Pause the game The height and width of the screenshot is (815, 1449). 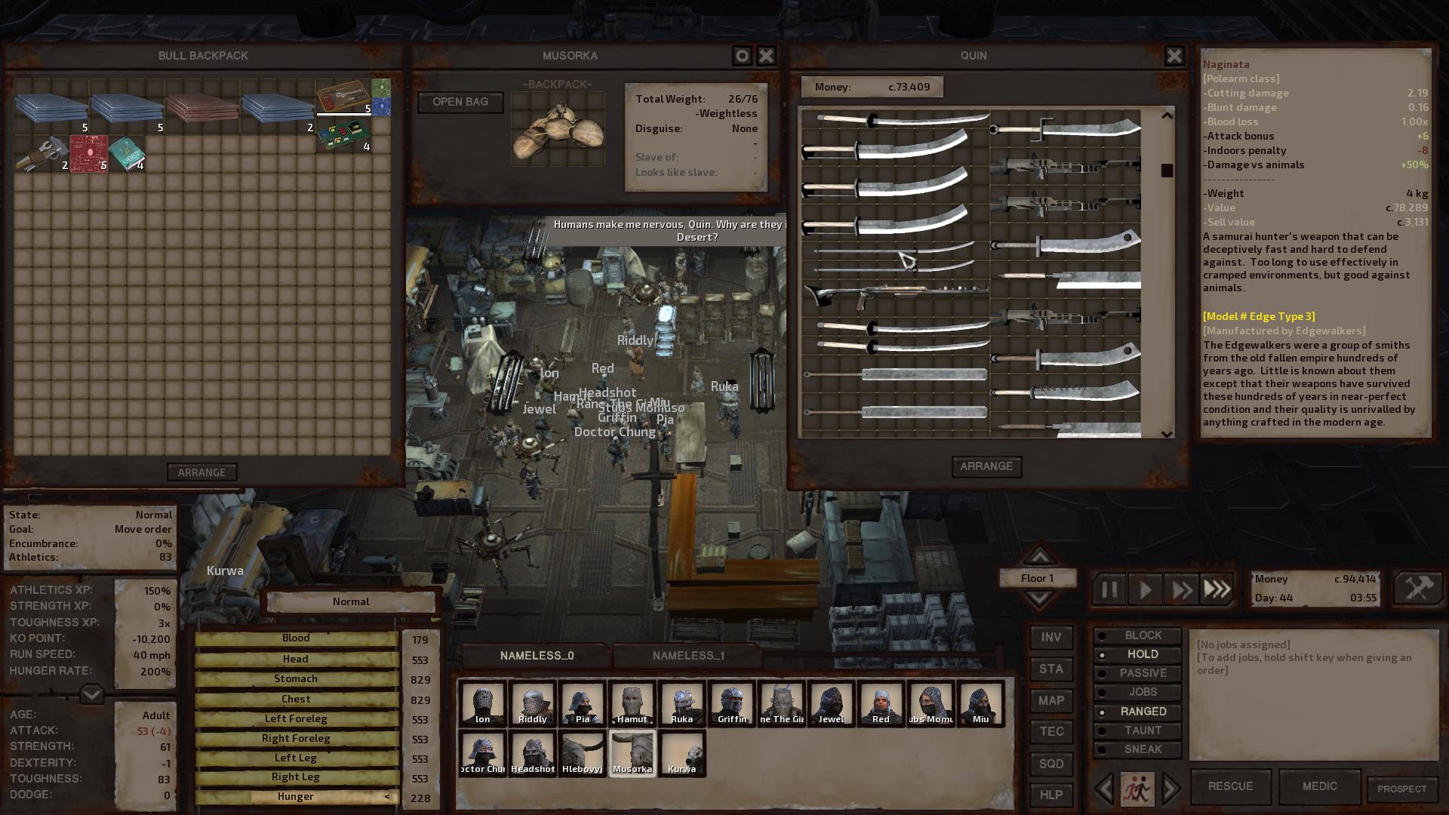tap(1109, 589)
